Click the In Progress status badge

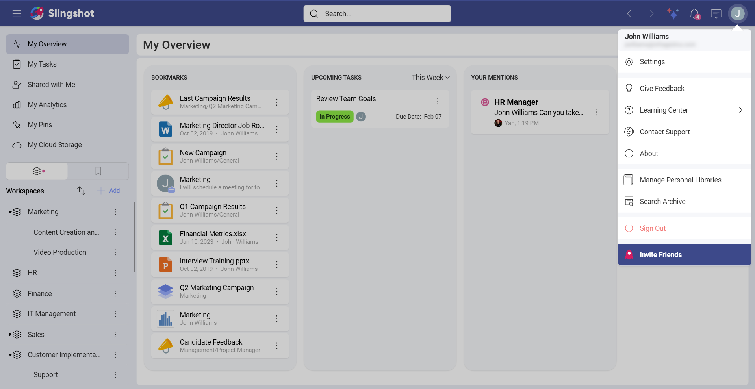[x=334, y=117]
